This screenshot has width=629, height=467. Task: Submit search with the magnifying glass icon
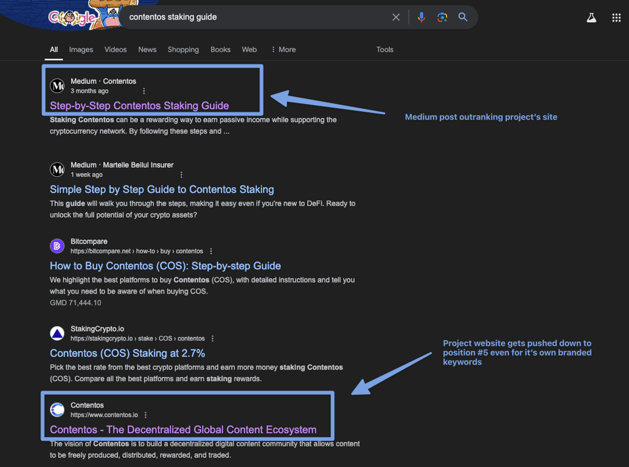[x=463, y=17]
